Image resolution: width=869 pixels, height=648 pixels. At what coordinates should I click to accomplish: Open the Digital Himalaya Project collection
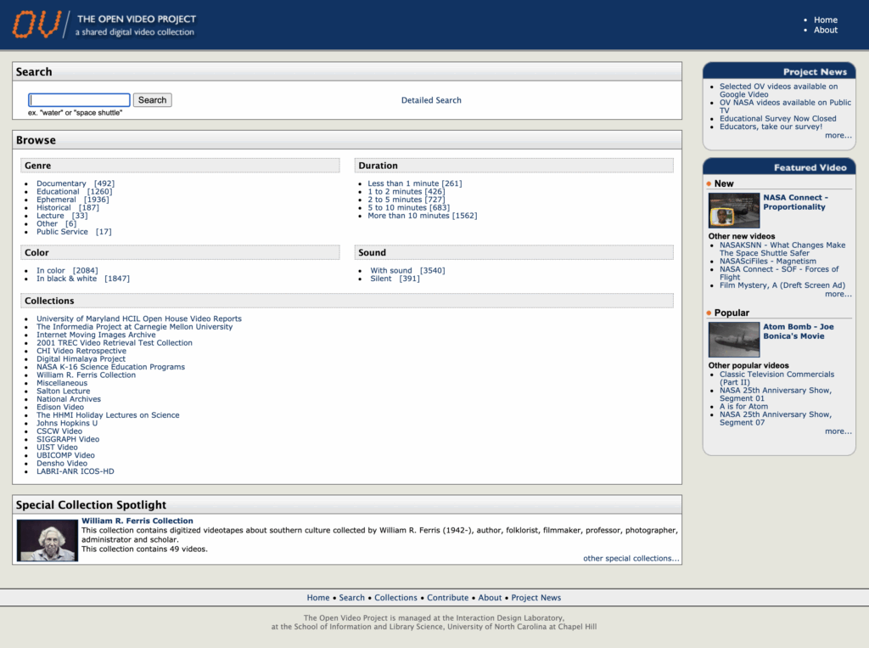pyautogui.click(x=81, y=359)
